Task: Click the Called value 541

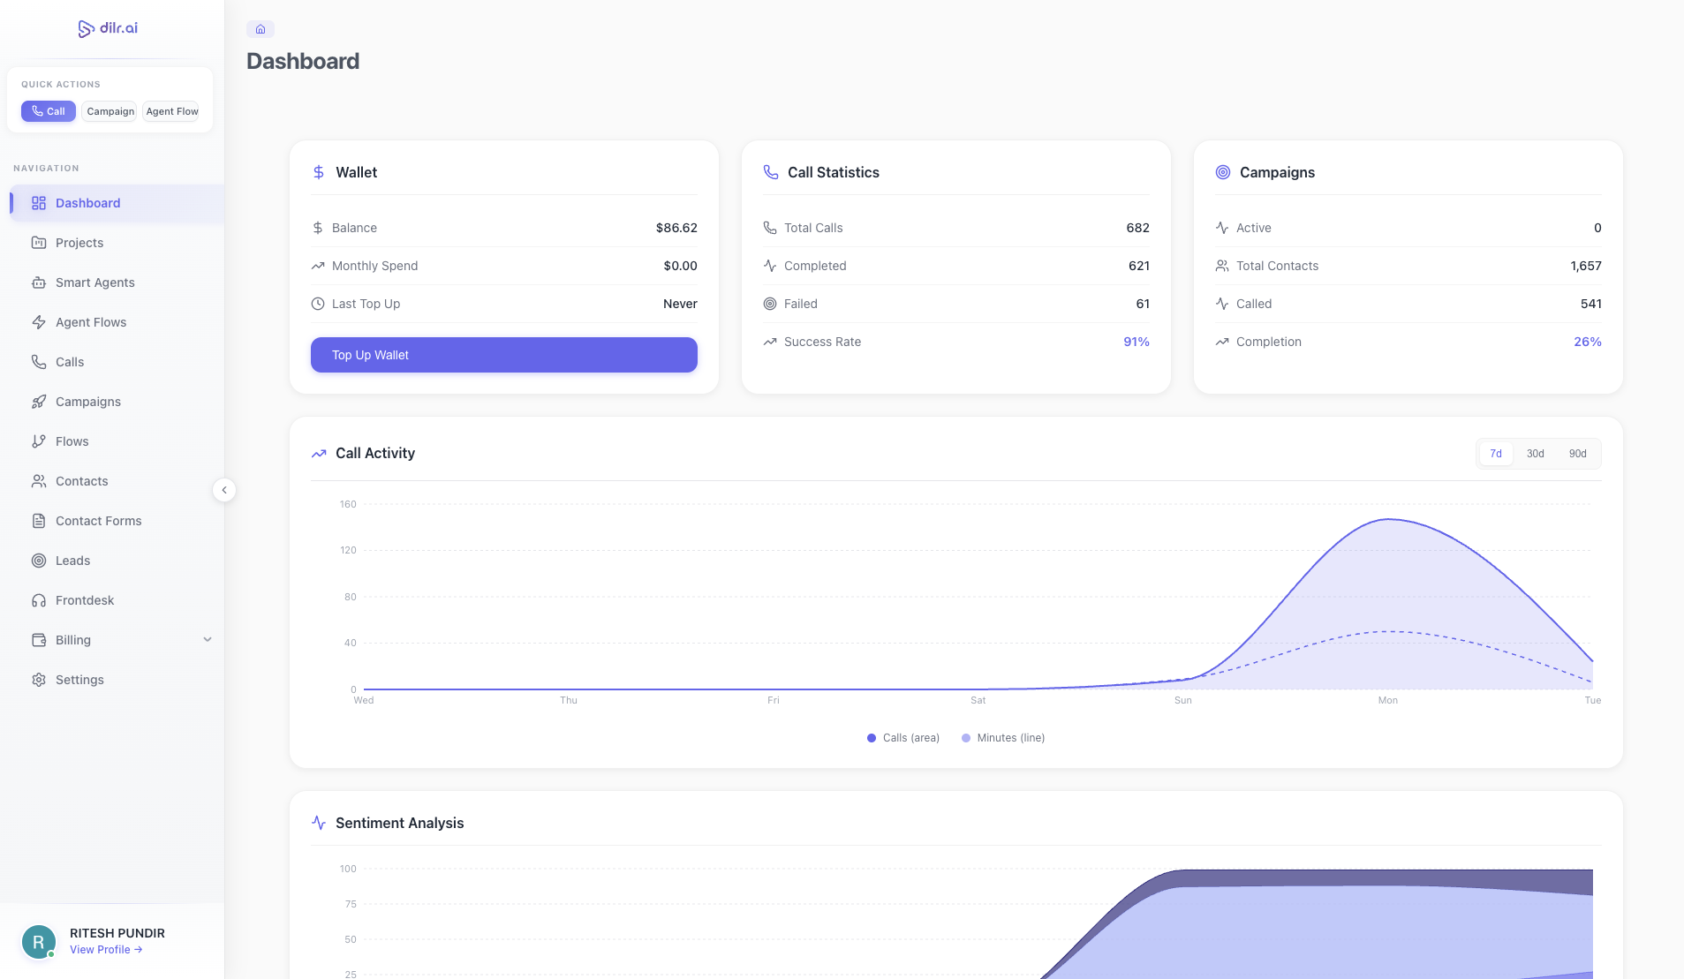Action: click(x=1591, y=304)
